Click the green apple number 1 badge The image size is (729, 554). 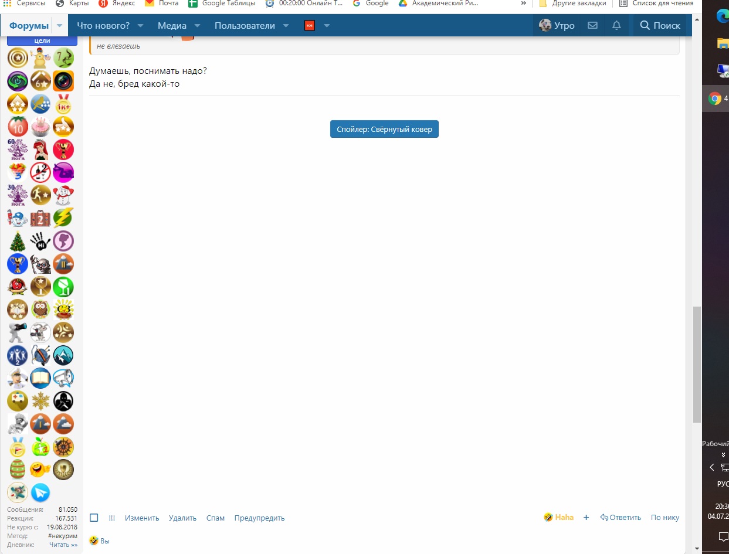click(x=40, y=447)
